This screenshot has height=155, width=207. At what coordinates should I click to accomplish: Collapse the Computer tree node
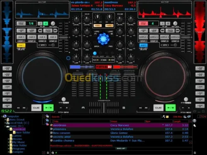[2, 116]
